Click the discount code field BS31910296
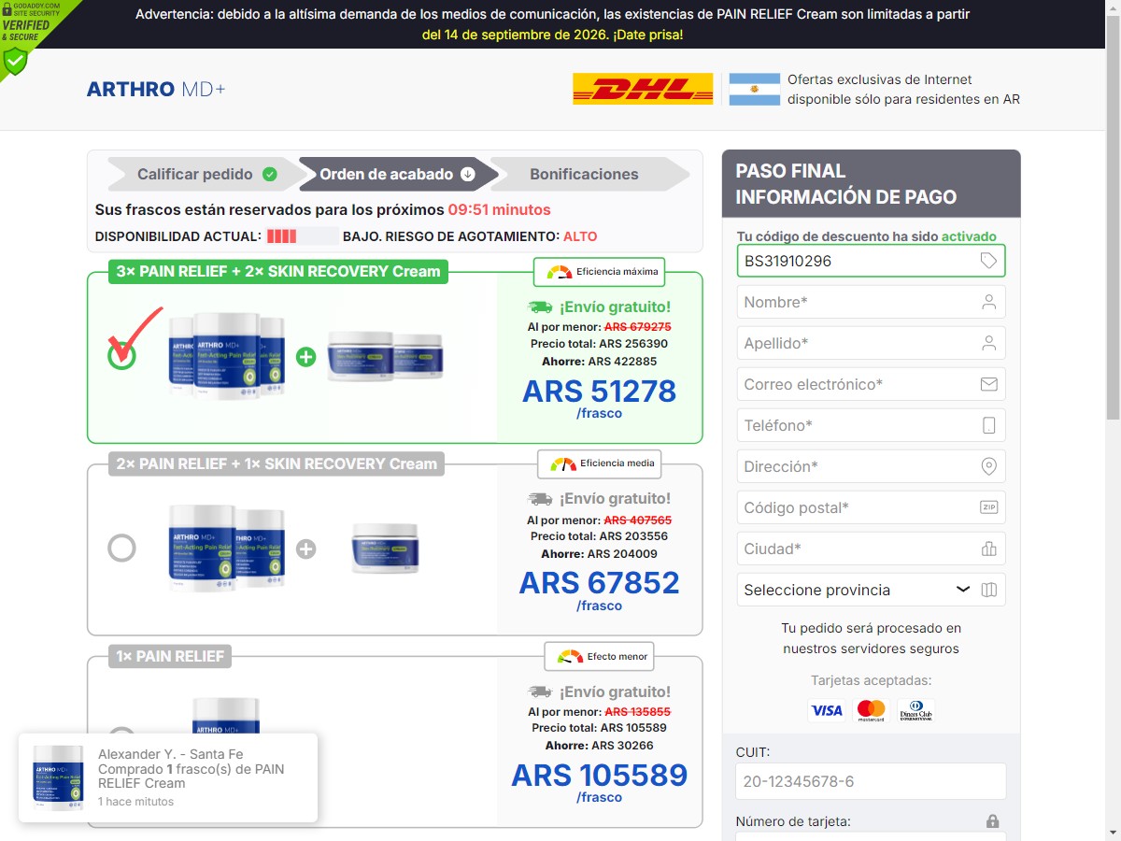This screenshot has height=841, width=1121. 871,261
